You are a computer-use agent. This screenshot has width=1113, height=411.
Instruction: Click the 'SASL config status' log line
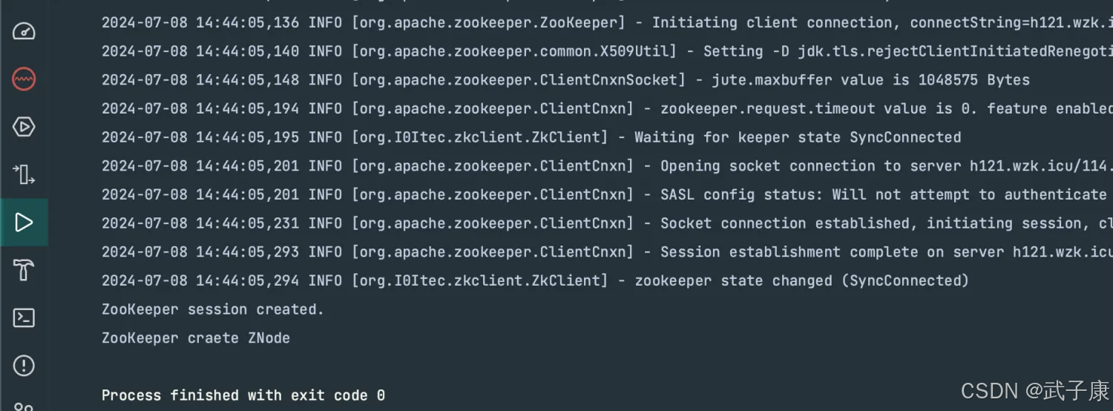[607, 194]
